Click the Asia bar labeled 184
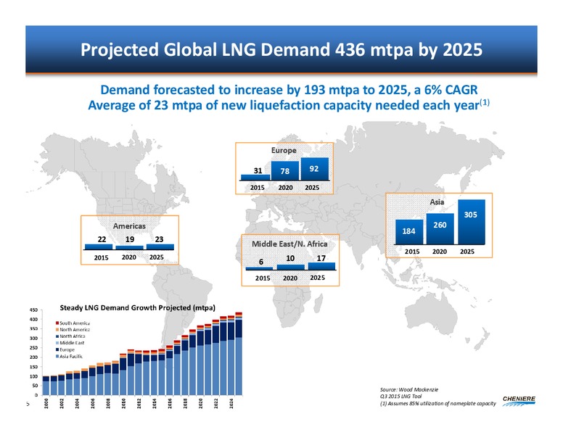This screenshot has width=563, height=435. coord(409,232)
